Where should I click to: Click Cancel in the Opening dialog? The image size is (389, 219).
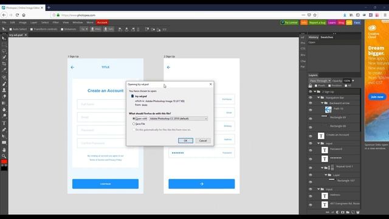pyautogui.click(x=203, y=141)
